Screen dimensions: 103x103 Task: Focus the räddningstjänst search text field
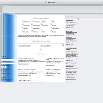[x=29, y=44]
